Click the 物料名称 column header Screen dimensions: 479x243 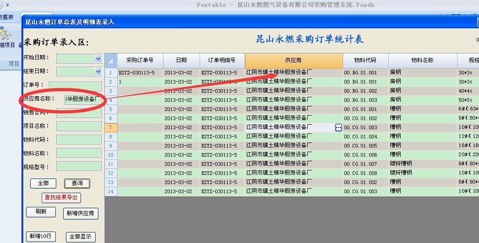423,60
